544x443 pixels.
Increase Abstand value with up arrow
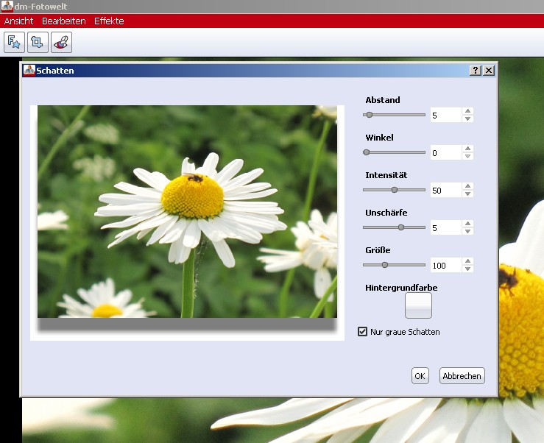coord(468,112)
